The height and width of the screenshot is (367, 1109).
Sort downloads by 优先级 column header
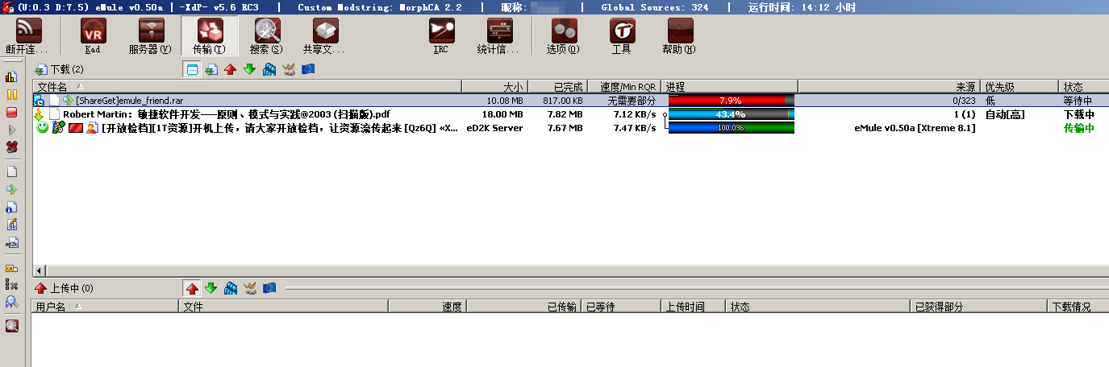(x=1019, y=86)
